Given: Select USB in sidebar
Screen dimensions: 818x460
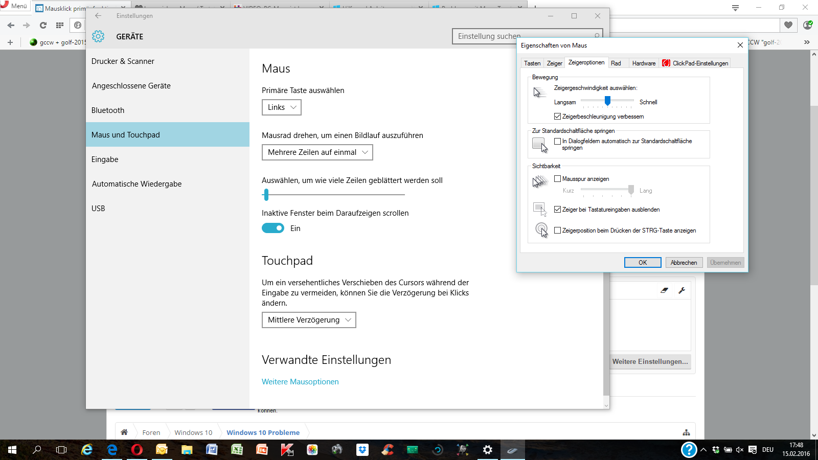Looking at the screenshot, I should (168, 209).
